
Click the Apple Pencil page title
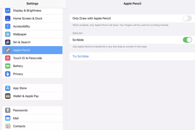coord(132,4)
